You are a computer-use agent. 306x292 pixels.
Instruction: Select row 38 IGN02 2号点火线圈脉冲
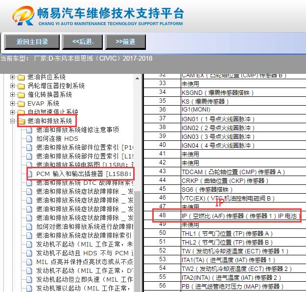(x=225, y=128)
